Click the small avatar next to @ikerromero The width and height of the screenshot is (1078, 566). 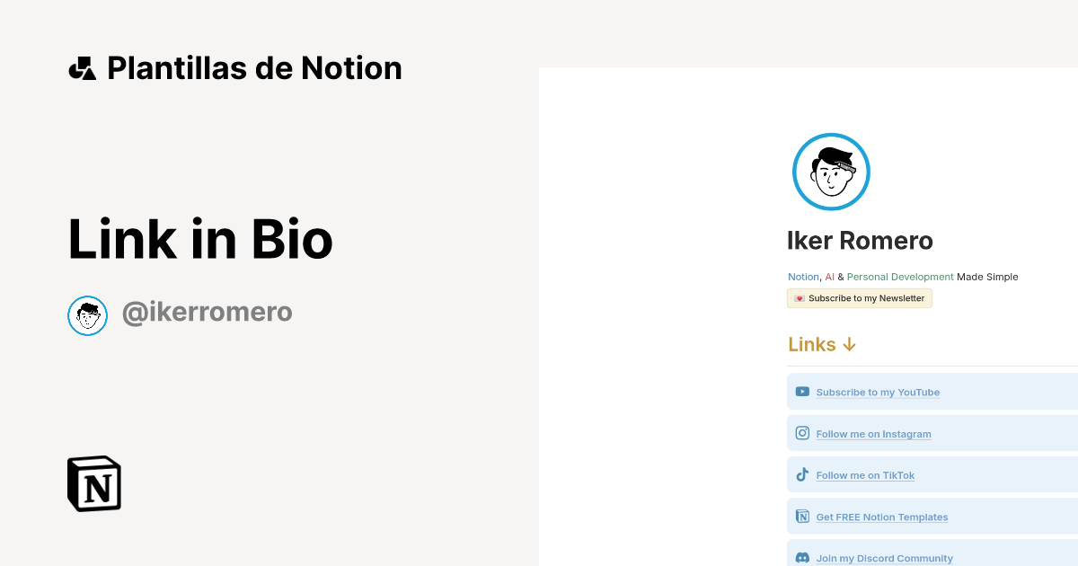(x=88, y=315)
